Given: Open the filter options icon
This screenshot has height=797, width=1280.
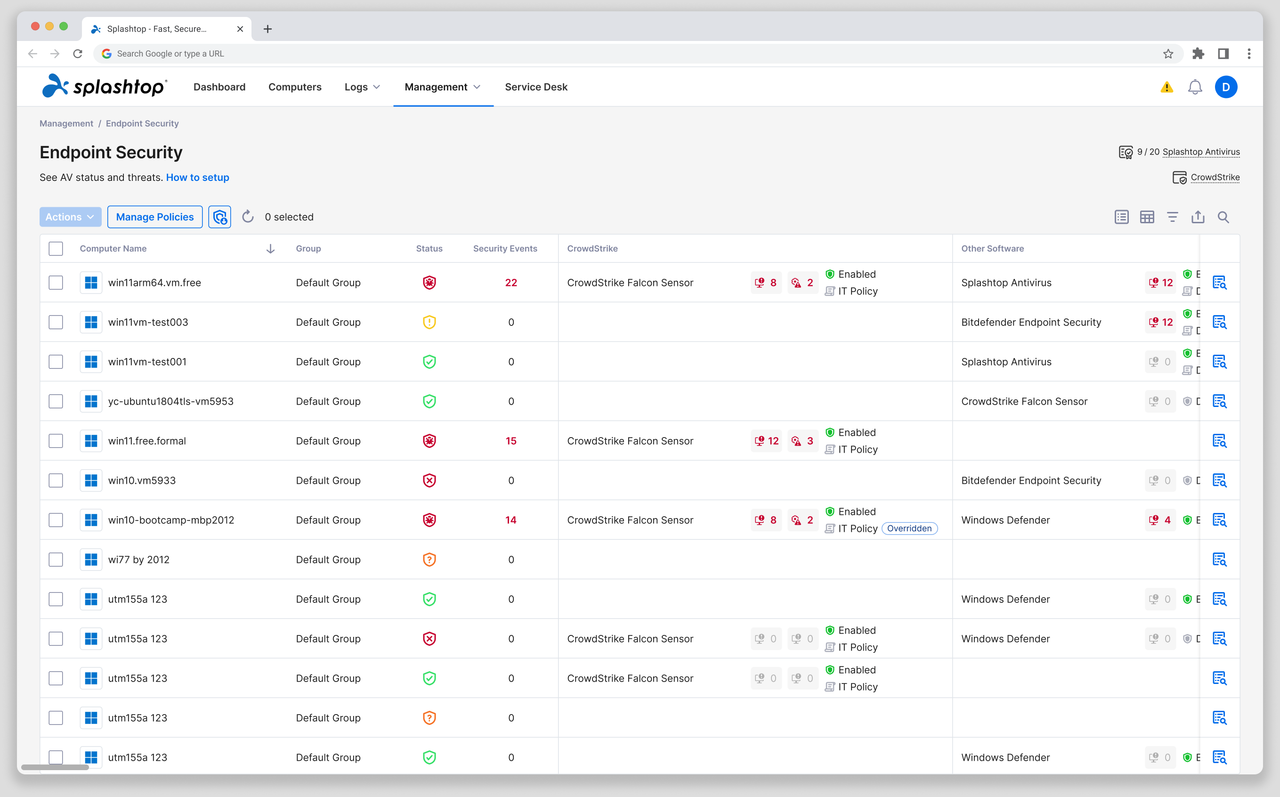Looking at the screenshot, I should (x=1173, y=217).
